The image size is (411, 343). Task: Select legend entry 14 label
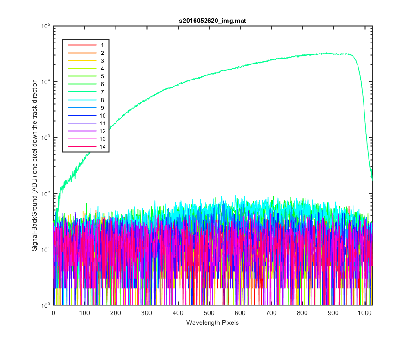point(103,147)
